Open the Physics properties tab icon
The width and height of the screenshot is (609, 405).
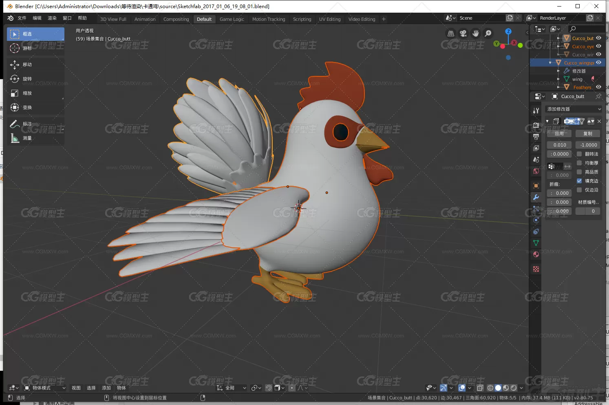(x=536, y=220)
